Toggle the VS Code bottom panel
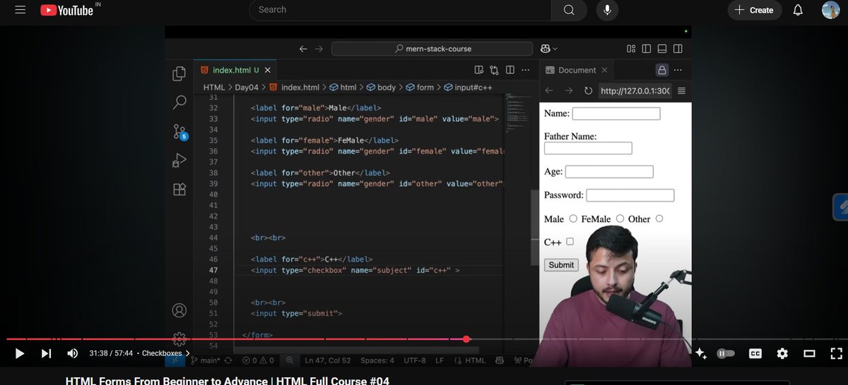This screenshot has width=848, height=385. tap(662, 49)
